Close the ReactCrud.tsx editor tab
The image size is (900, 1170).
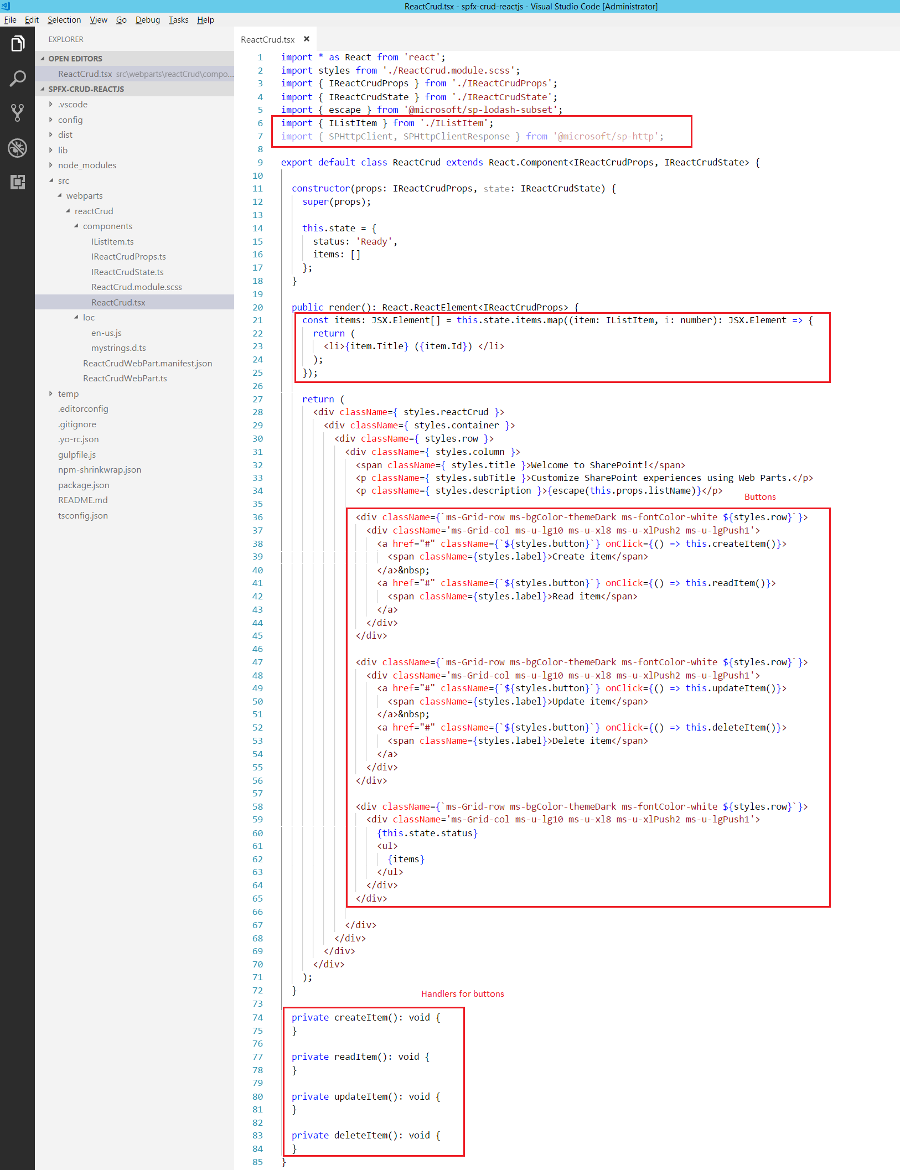tap(306, 39)
